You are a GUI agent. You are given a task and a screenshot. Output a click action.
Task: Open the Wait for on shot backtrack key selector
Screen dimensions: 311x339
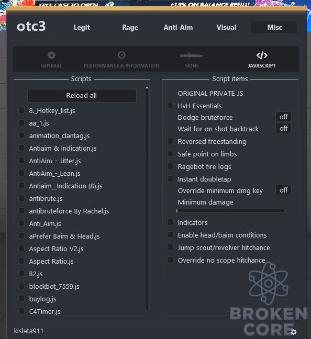click(x=283, y=128)
